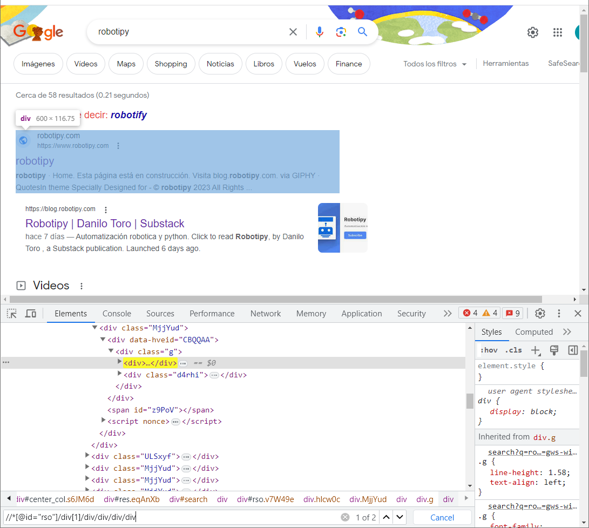Open Google Lens image search icon

341,32
